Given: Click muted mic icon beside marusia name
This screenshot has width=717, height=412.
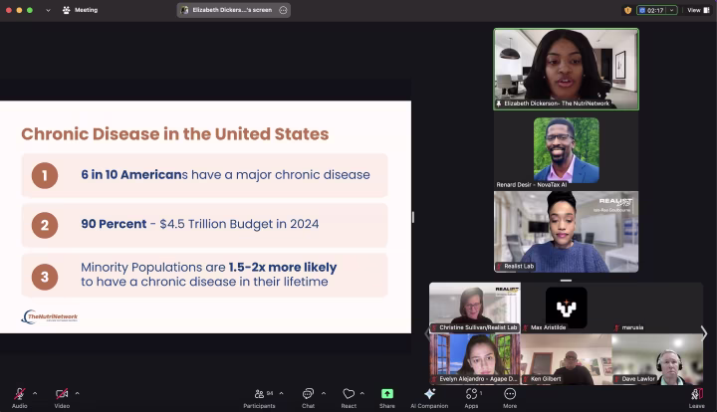Looking at the screenshot, I should (x=616, y=327).
